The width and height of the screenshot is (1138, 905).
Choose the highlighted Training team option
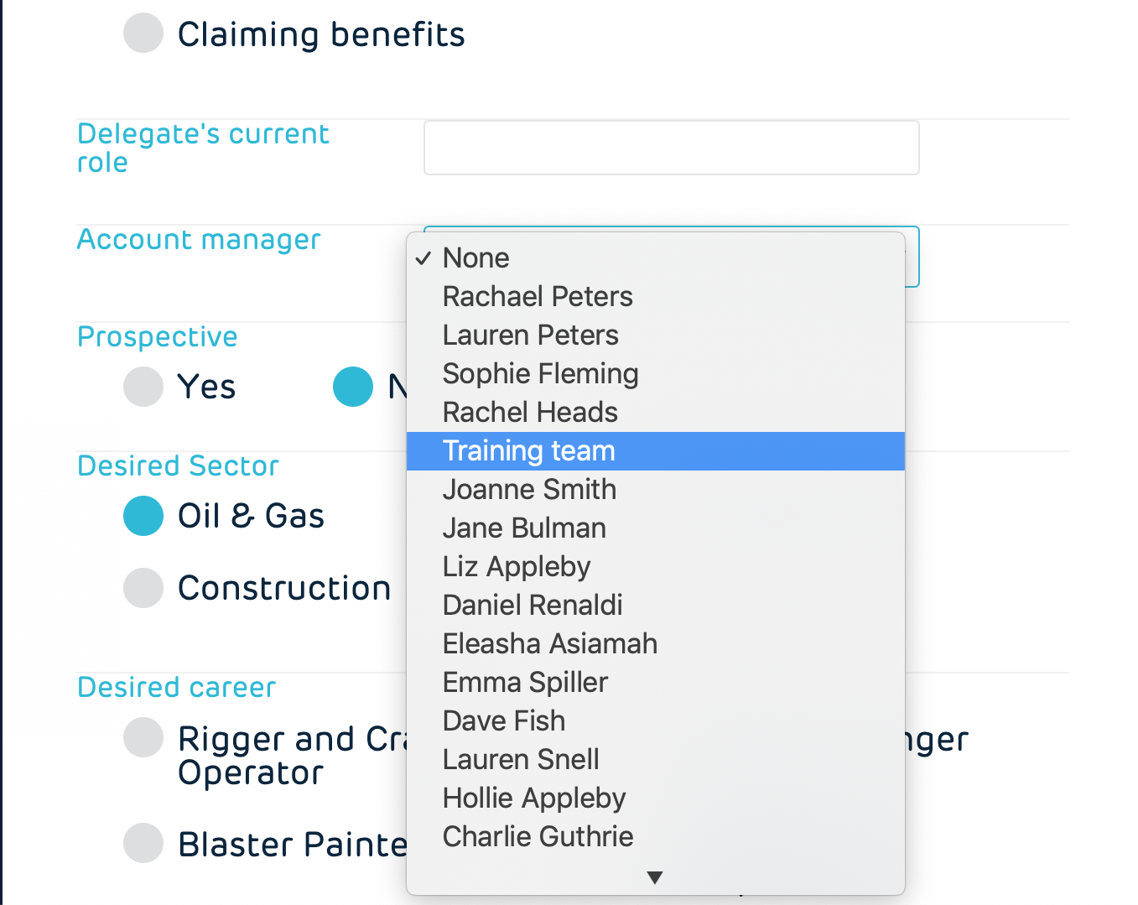[x=528, y=450]
